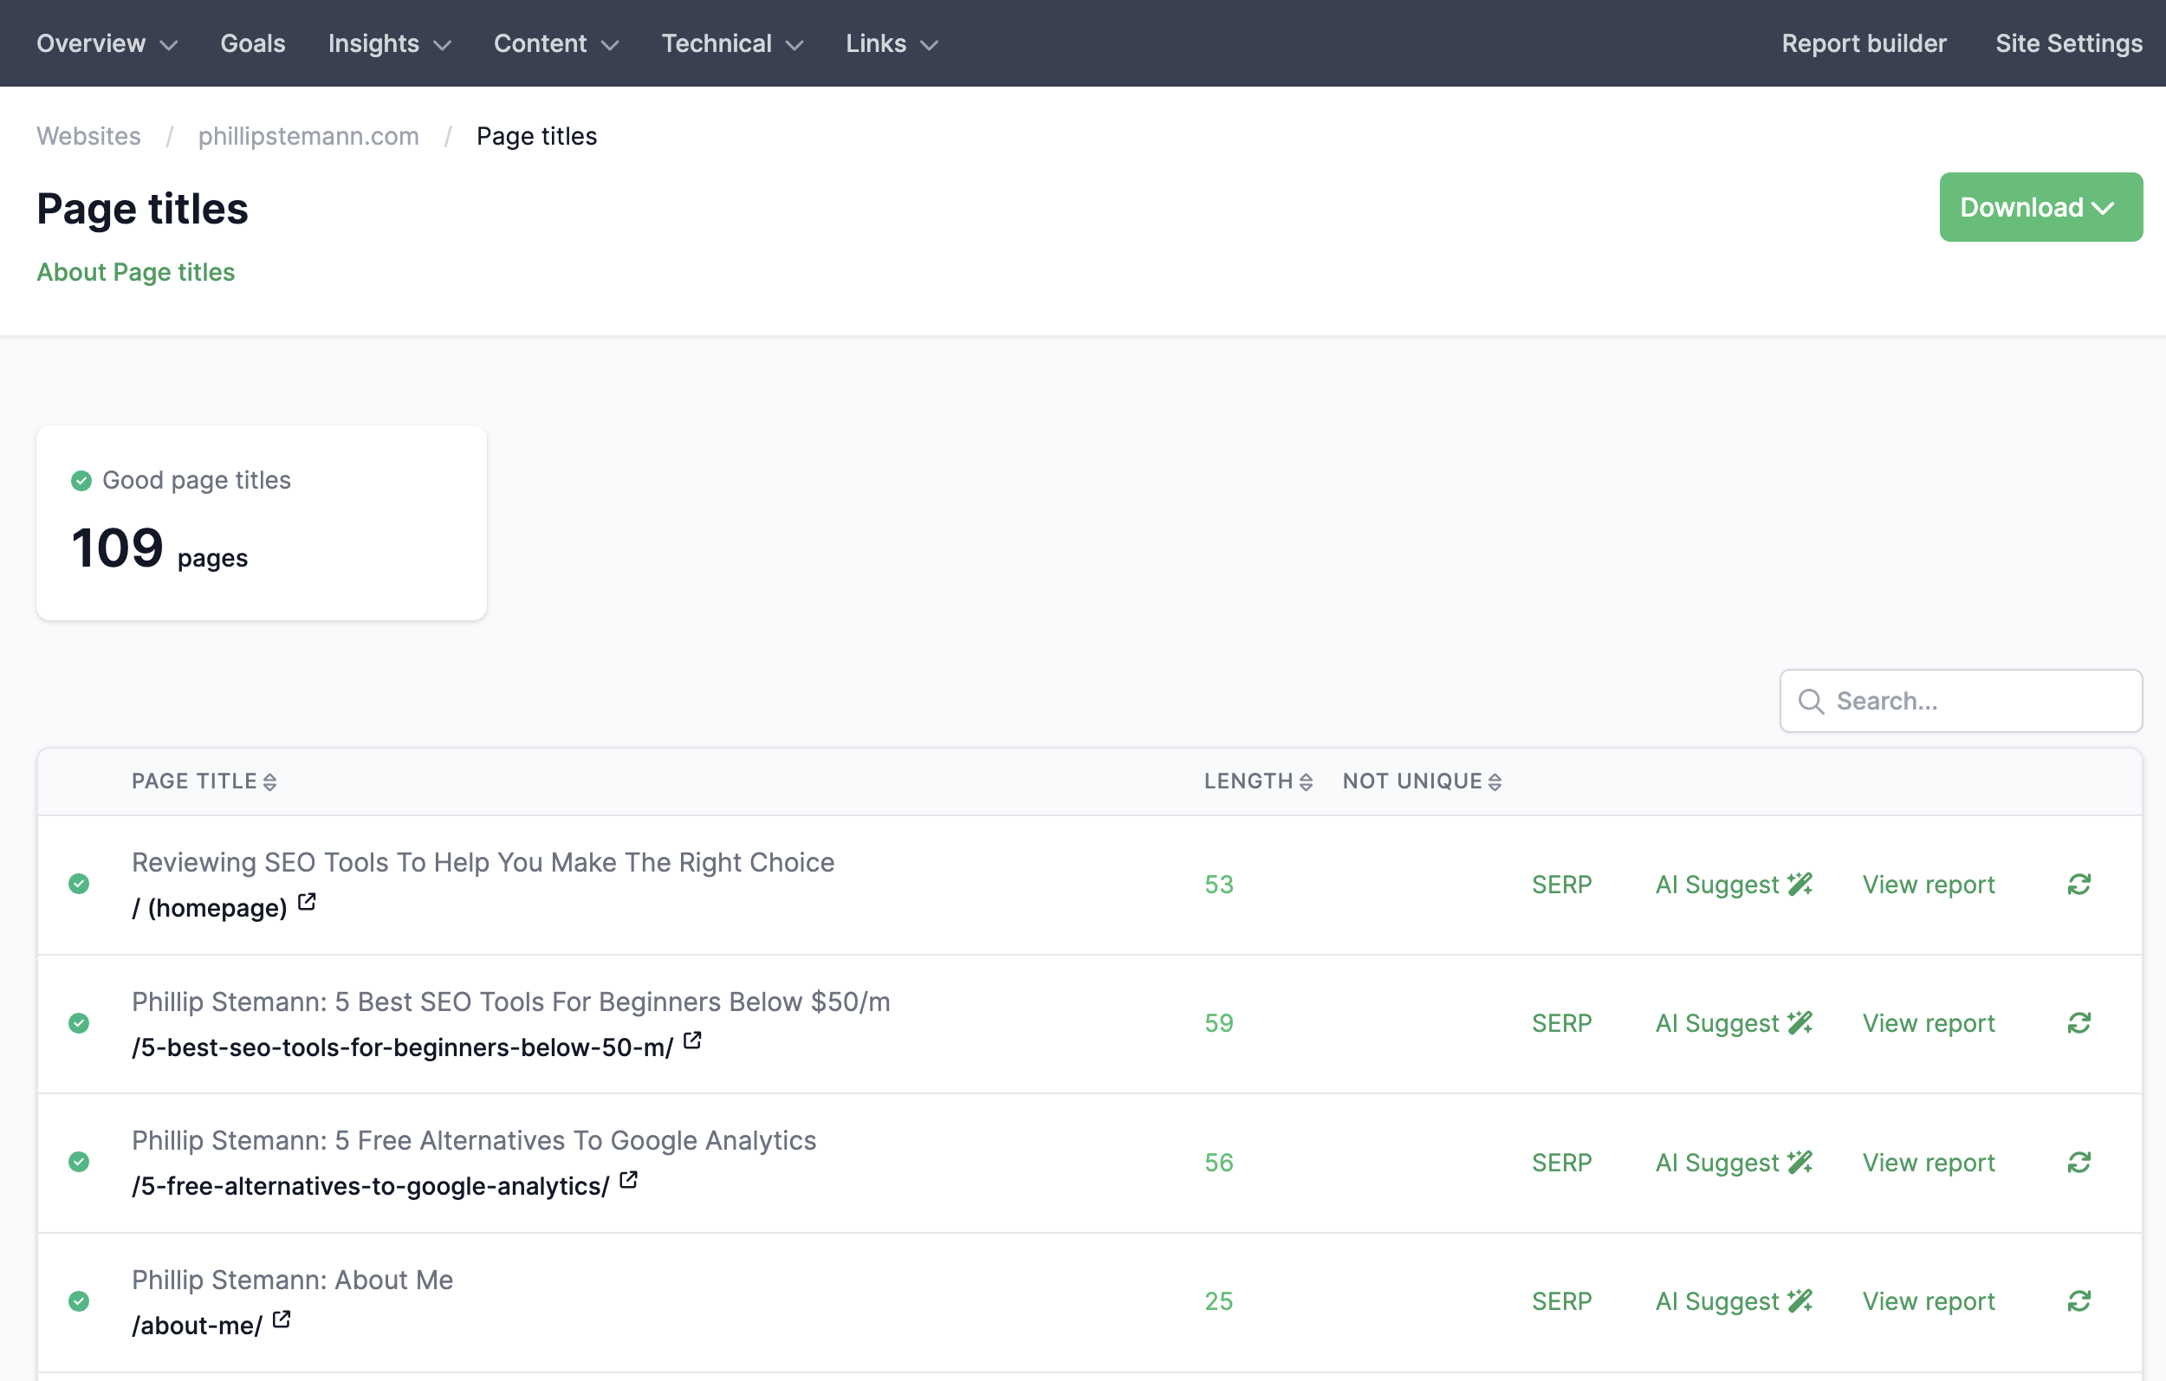Image resolution: width=2166 pixels, height=1381 pixels.
Task: Click the About Page titles link
Action: pyautogui.click(x=136, y=271)
